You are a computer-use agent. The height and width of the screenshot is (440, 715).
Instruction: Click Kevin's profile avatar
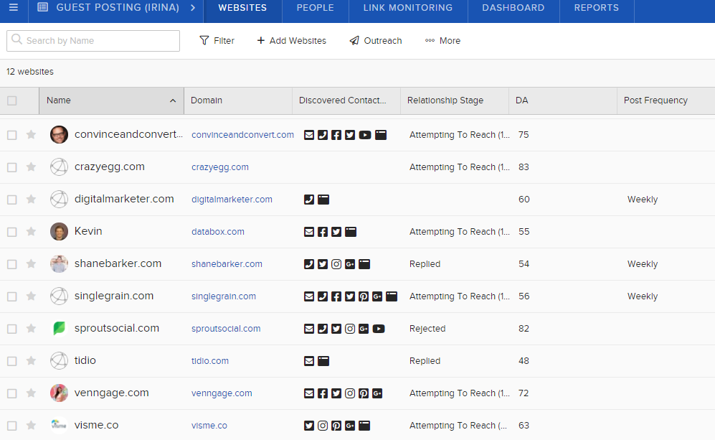tap(59, 232)
